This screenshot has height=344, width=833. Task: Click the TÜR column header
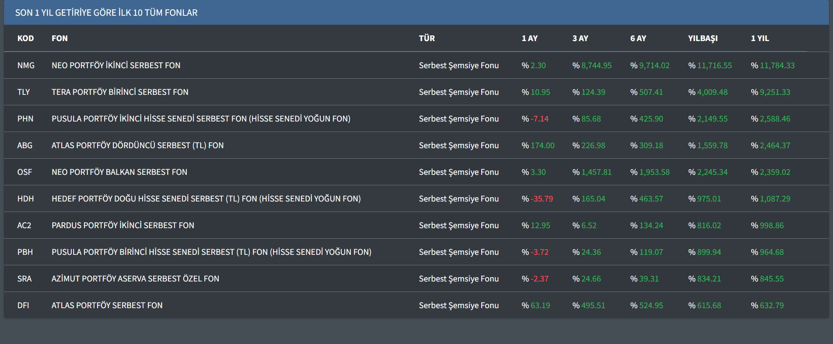(x=427, y=38)
